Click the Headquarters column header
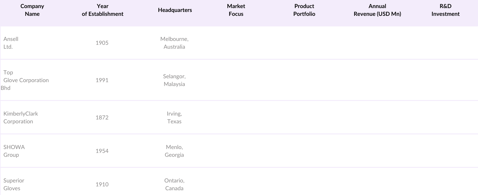This screenshot has height=195, width=478. click(175, 10)
